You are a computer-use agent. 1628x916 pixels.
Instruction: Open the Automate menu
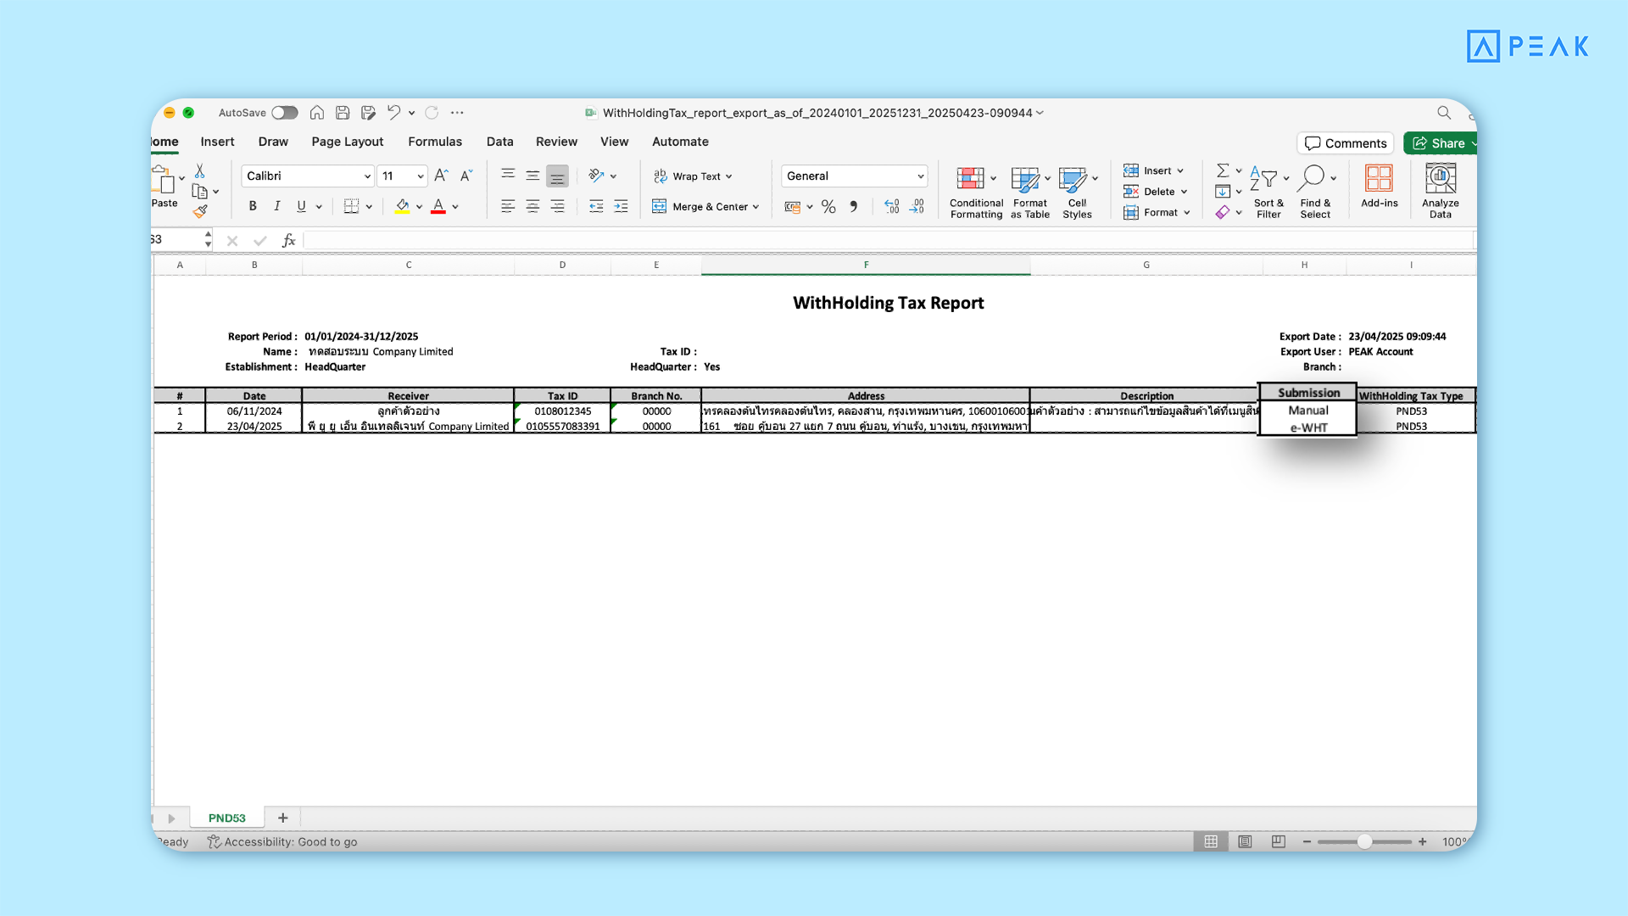[680, 142]
